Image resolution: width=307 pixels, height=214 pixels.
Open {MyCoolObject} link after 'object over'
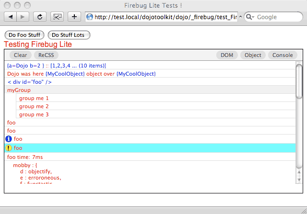(x=136, y=74)
